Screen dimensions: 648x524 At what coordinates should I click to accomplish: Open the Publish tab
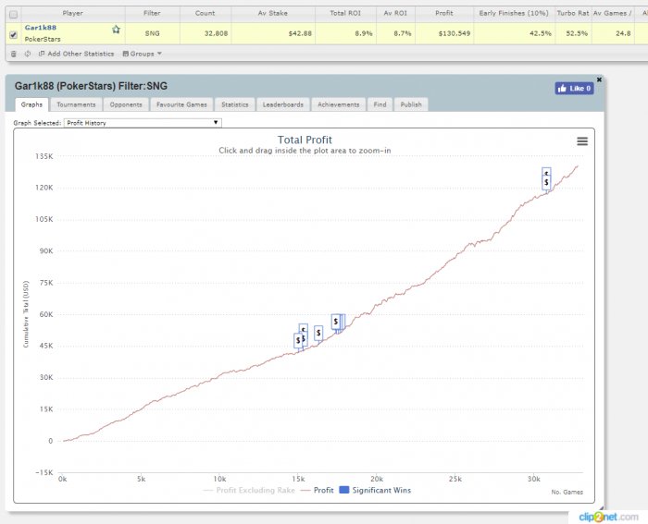click(x=411, y=104)
